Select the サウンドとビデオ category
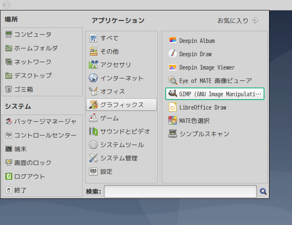The height and width of the screenshot is (225, 292). click(x=121, y=132)
